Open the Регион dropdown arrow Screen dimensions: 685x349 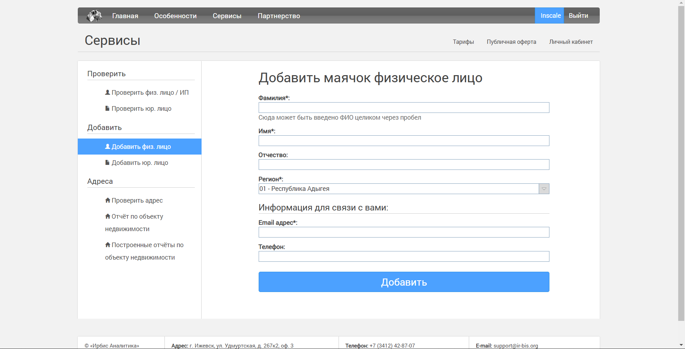point(544,189)
